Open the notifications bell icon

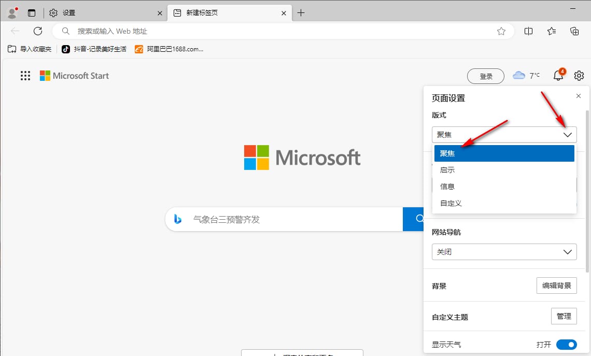coord(559,75)
